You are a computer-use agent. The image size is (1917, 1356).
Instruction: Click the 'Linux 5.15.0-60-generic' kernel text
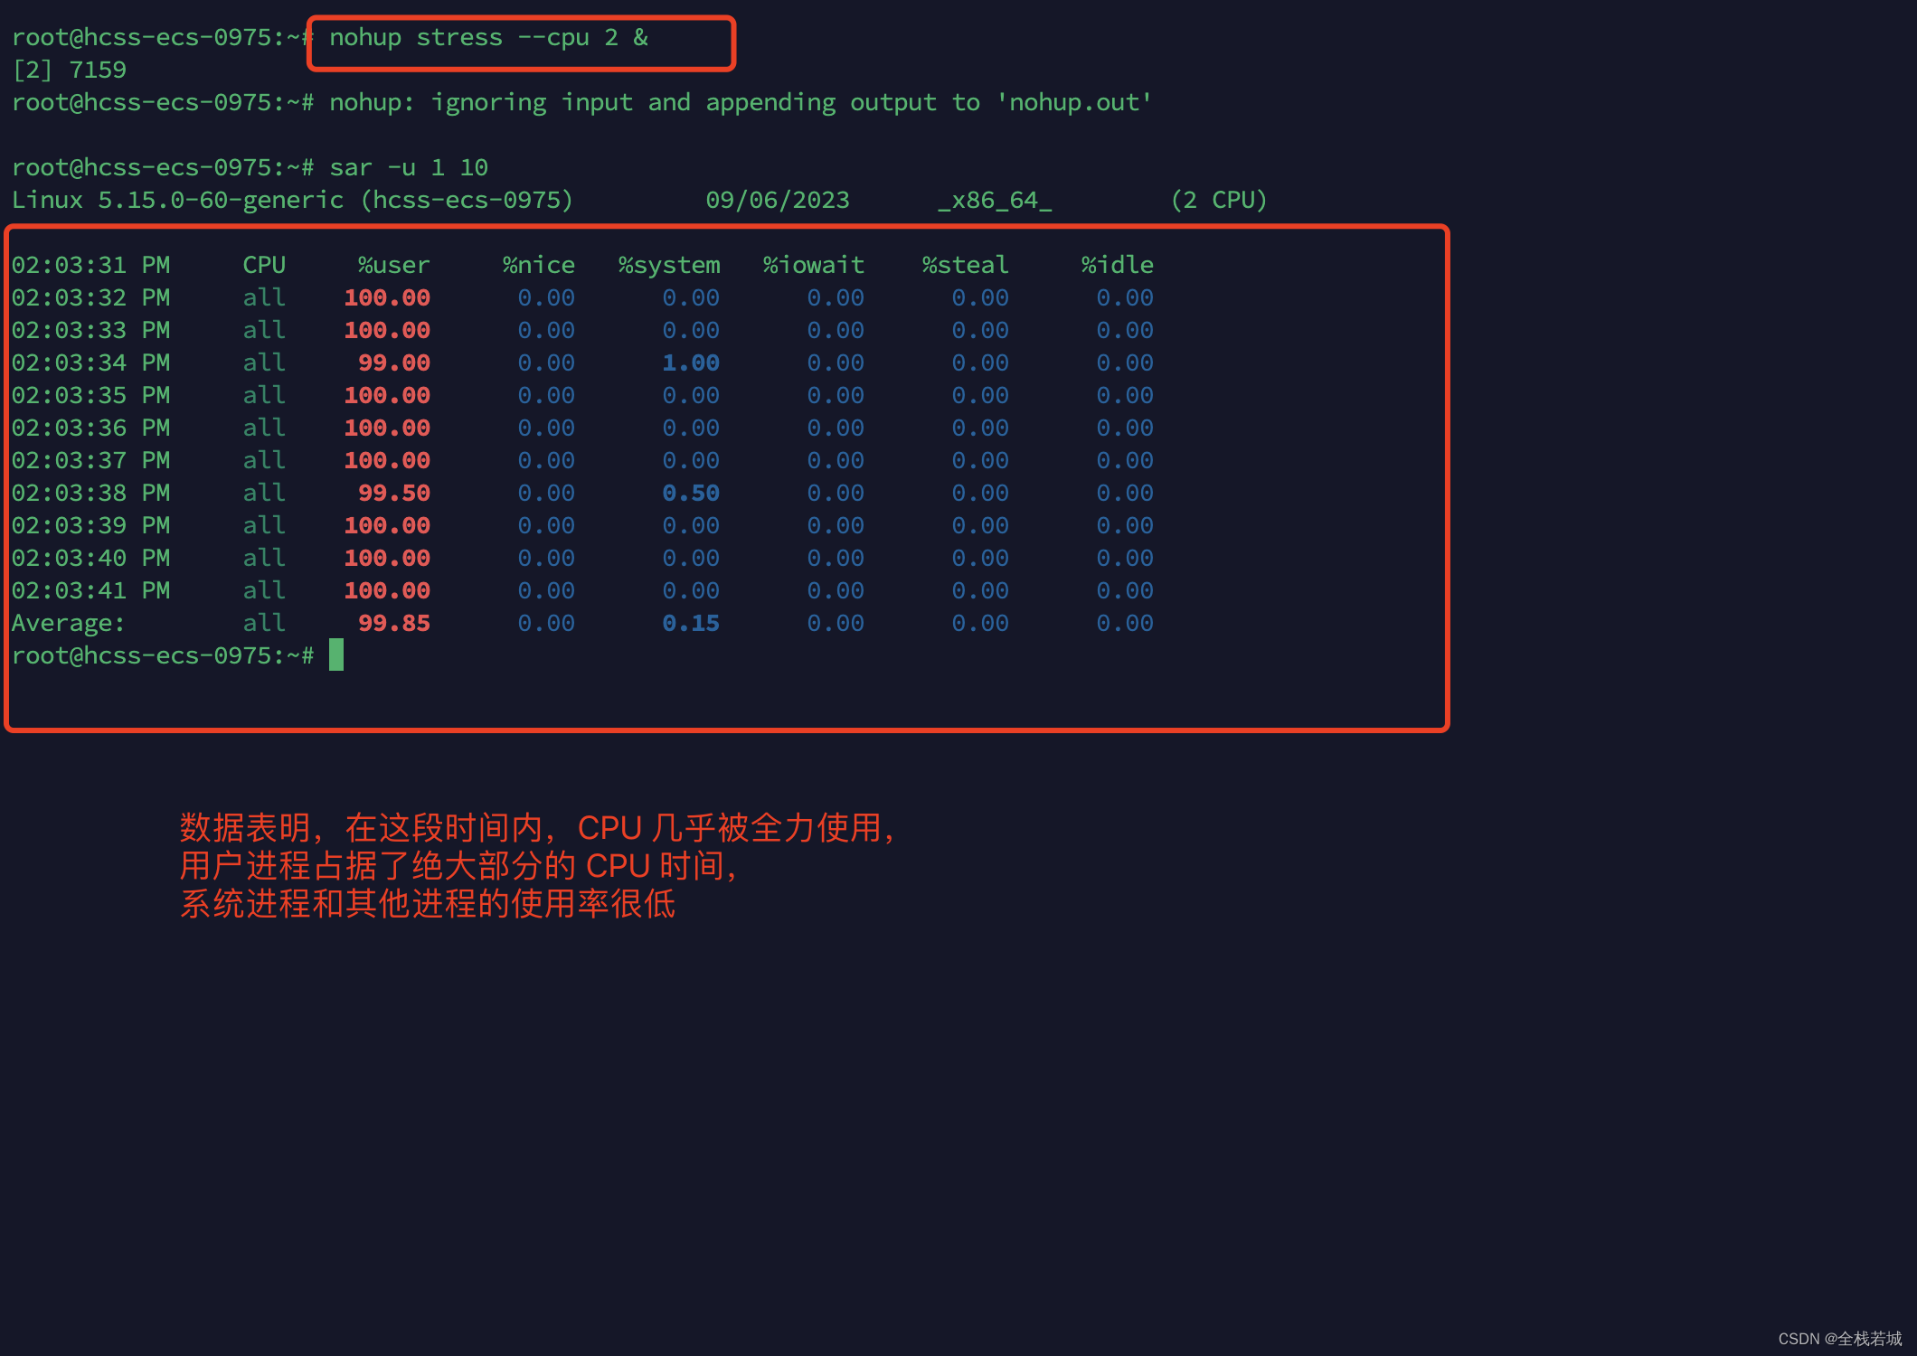click(178, 201)
